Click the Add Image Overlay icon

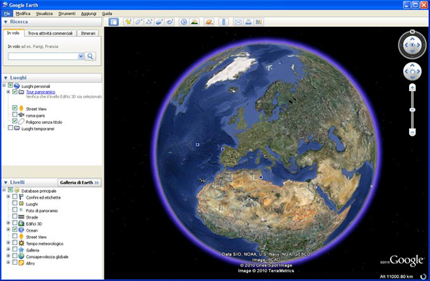(x=160, y=22)
